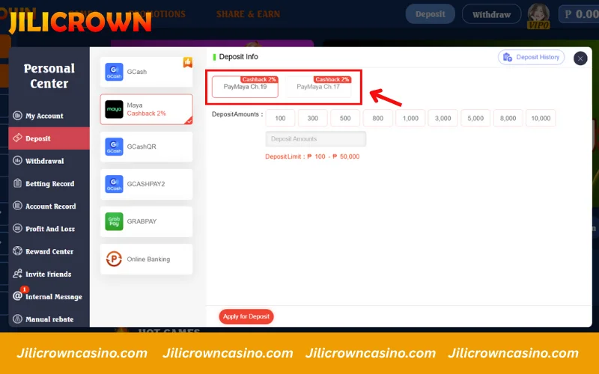
Task: Submit with Apply for Deposit button
Action: (x=246, y=316)
